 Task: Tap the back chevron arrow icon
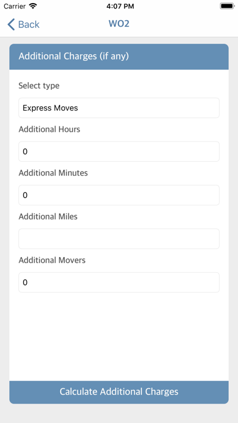11,24
